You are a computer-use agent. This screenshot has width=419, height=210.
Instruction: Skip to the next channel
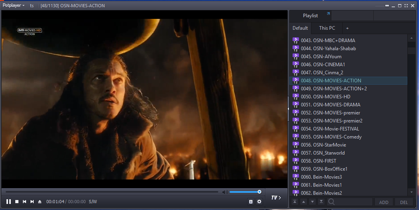(32, 202)
